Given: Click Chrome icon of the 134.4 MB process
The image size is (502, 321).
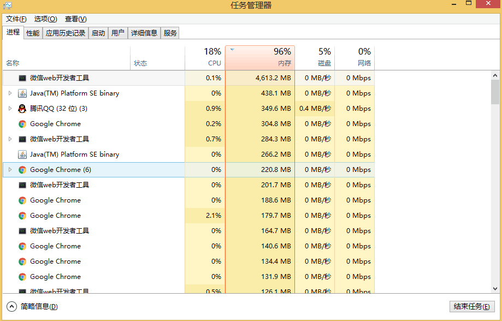Looking at the screenshot, I should pos(22,261).
